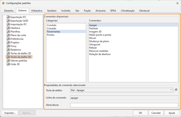Click the Exportação IFC tree icon
The width and height of the screenshot is (181, 117).
(x=8, y=17)
